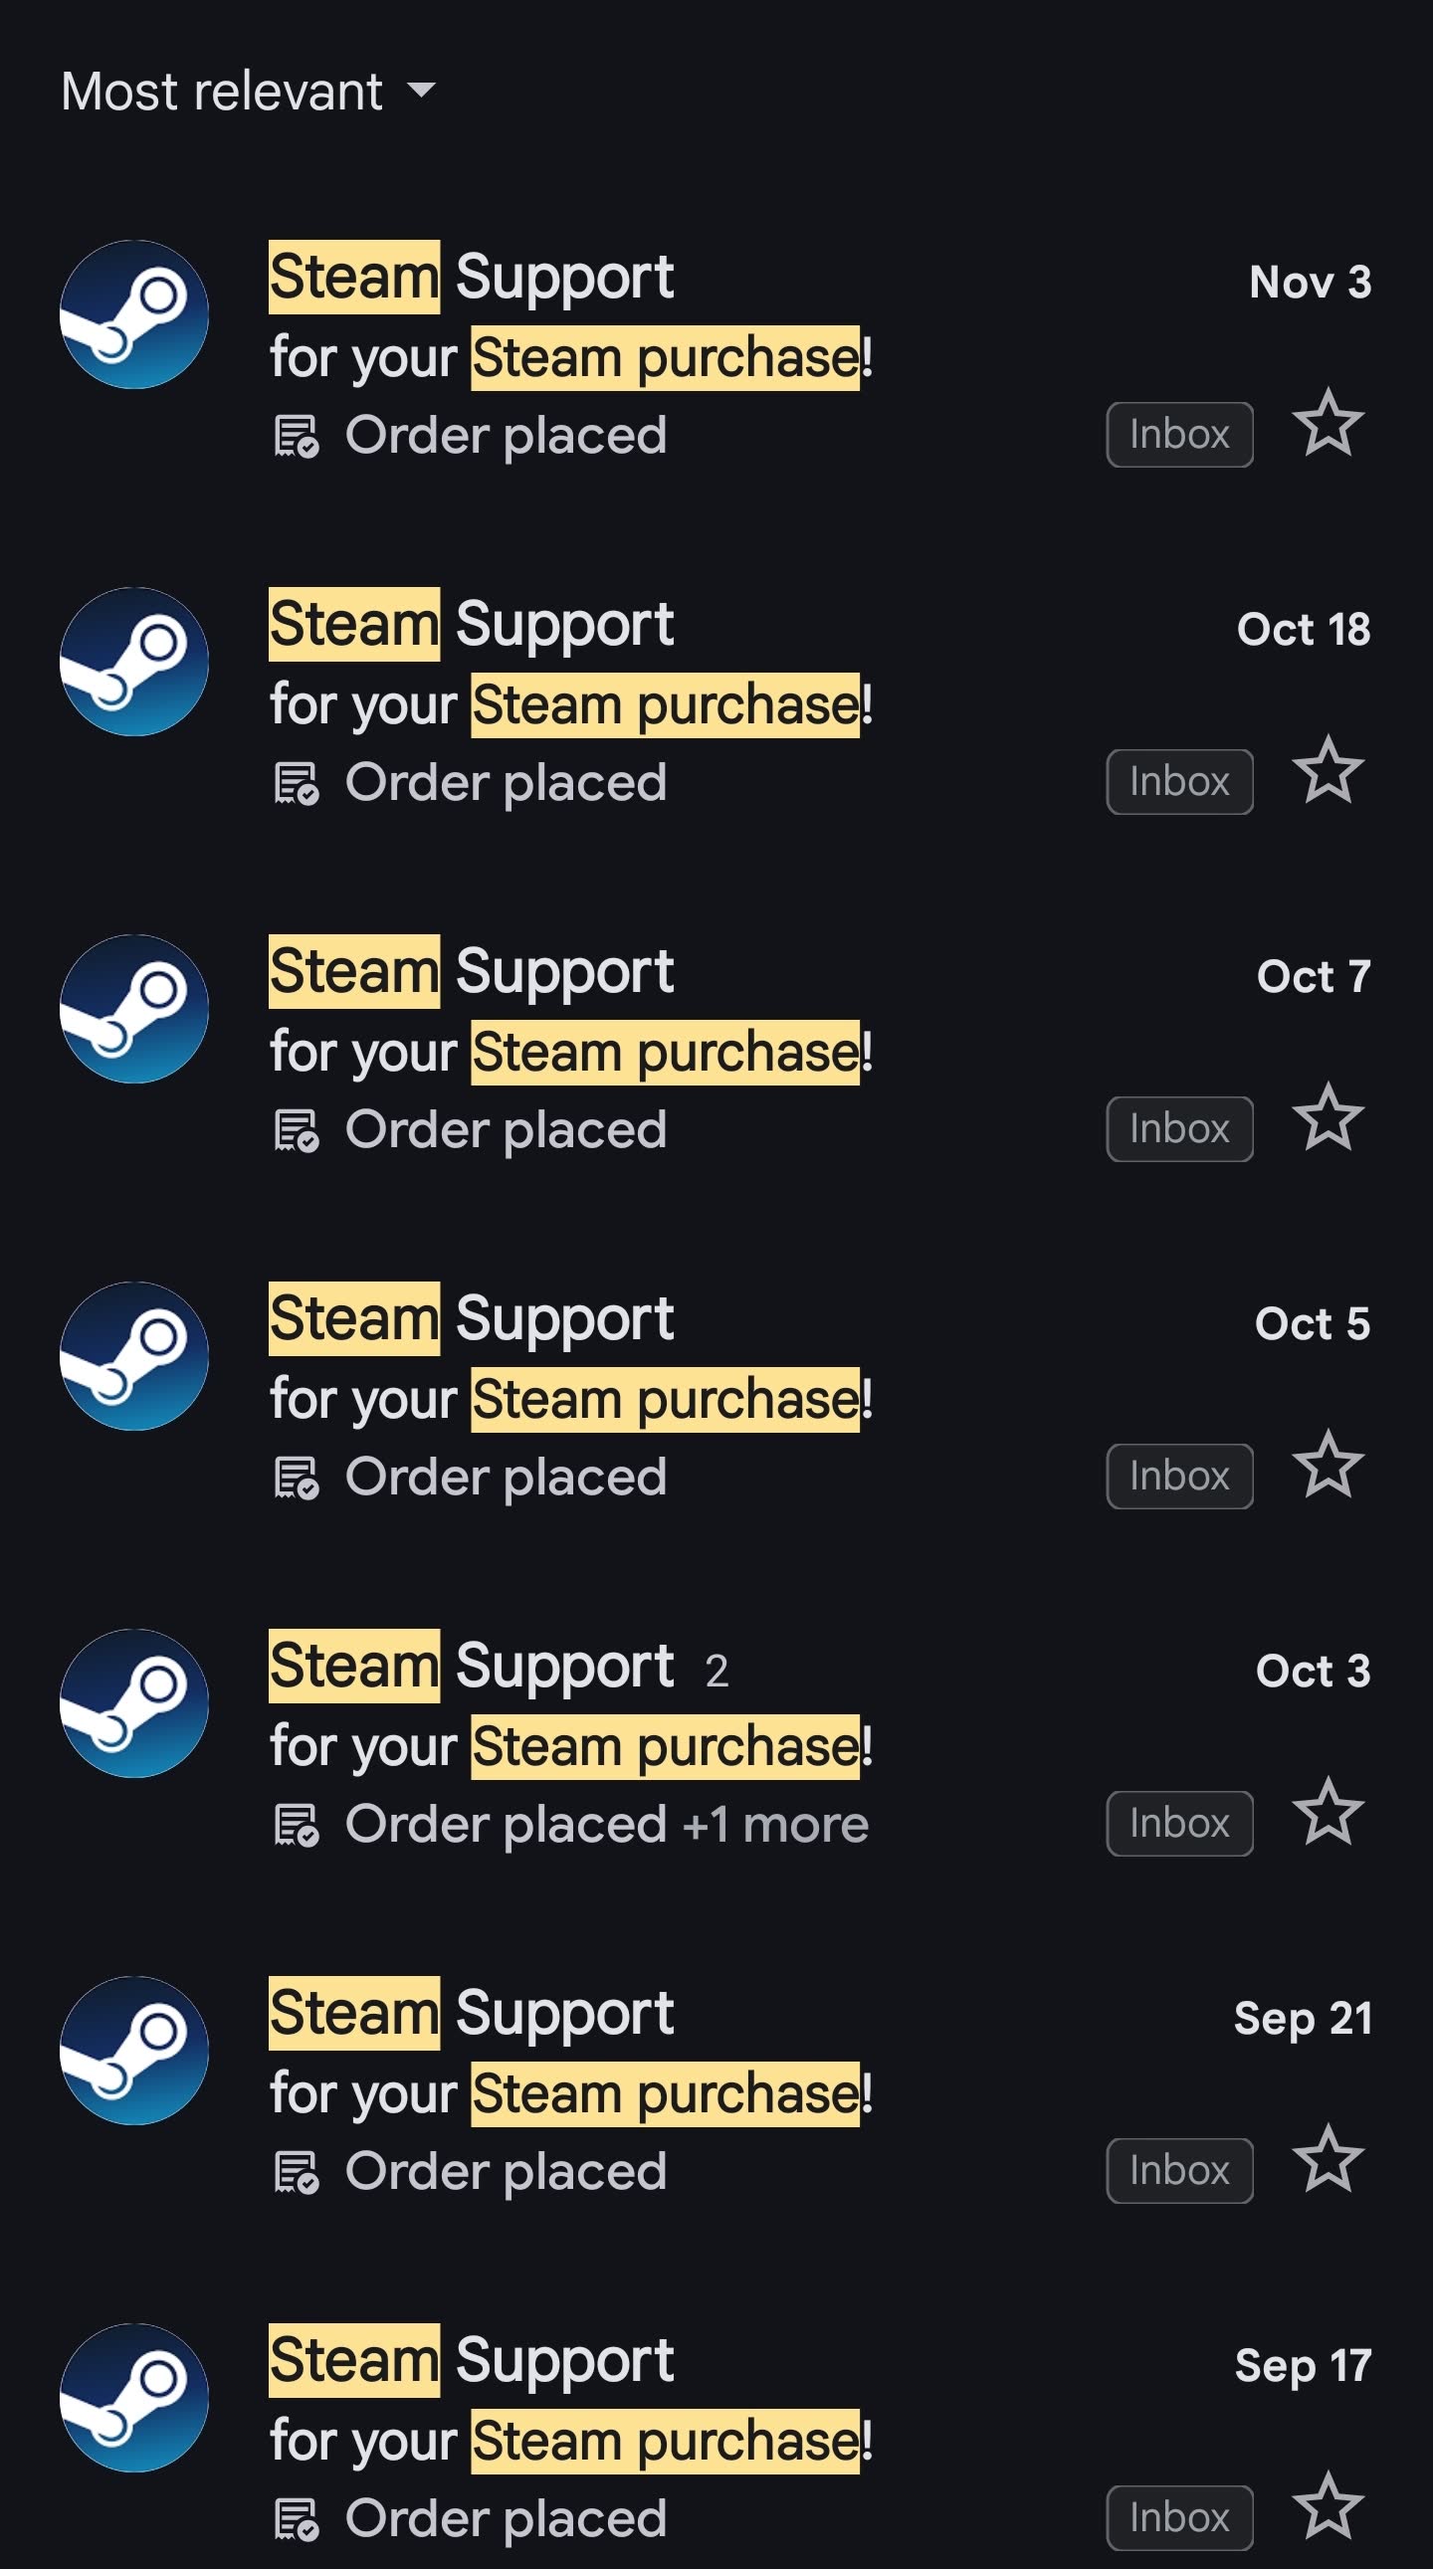
Task: Star the Oct 5 Steam Support email
Action: (1328, 1464)
